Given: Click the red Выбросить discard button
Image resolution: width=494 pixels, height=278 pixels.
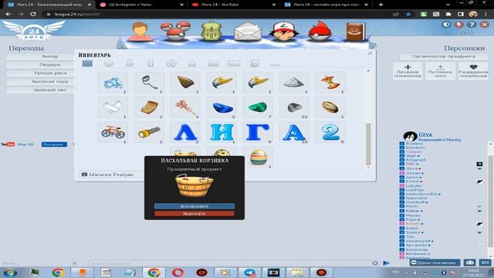Looking at the screenshot, I should point(195,214).
